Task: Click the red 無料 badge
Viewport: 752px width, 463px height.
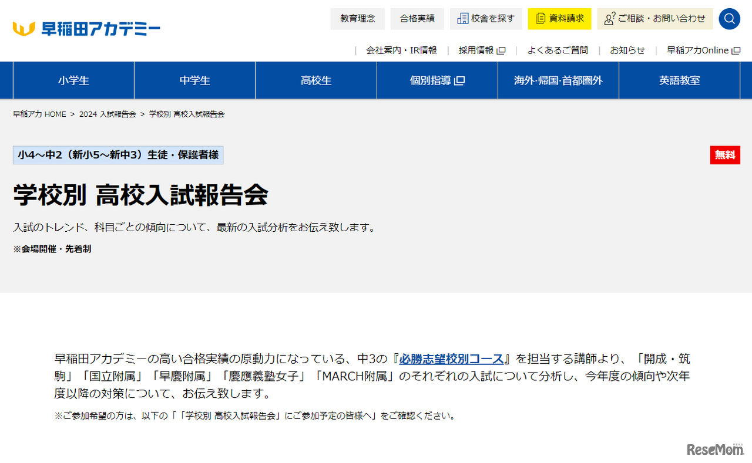Action: click(x=725, y=155)
